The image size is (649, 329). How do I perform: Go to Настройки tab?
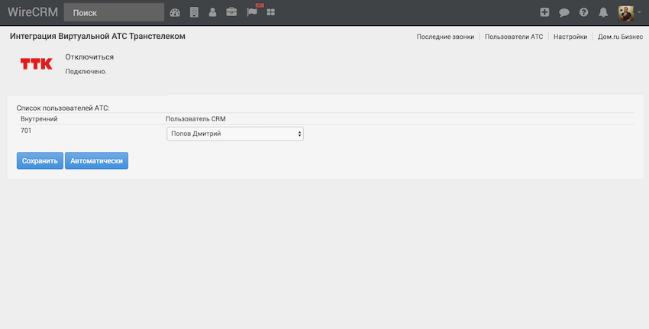[x=570, y=37]
